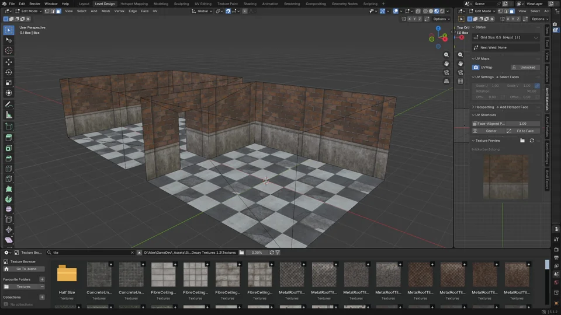This screenshot has height=315, width=561.
Task: Open the Face menu in viewport header
Action: click(x=144, y=11)
